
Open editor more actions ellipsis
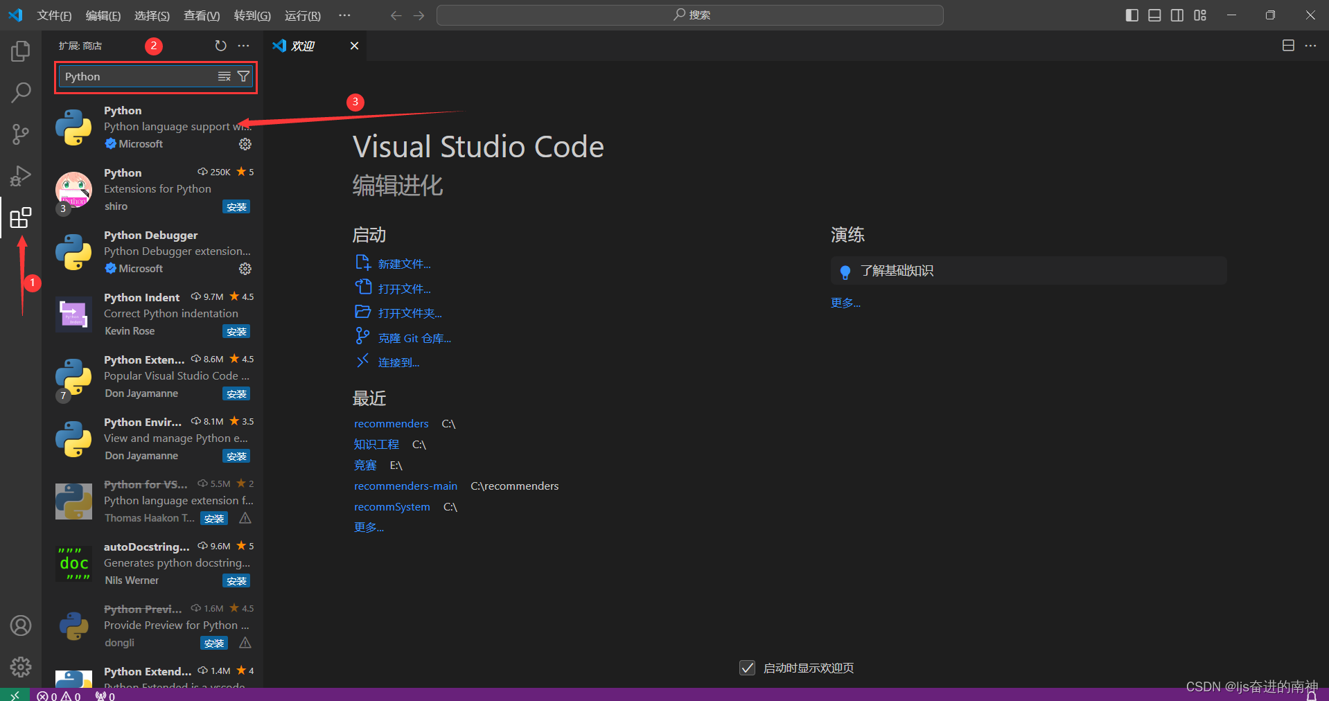point(1310,46)
